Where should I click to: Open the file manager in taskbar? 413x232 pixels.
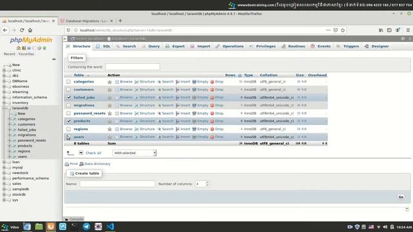(39, 226)
